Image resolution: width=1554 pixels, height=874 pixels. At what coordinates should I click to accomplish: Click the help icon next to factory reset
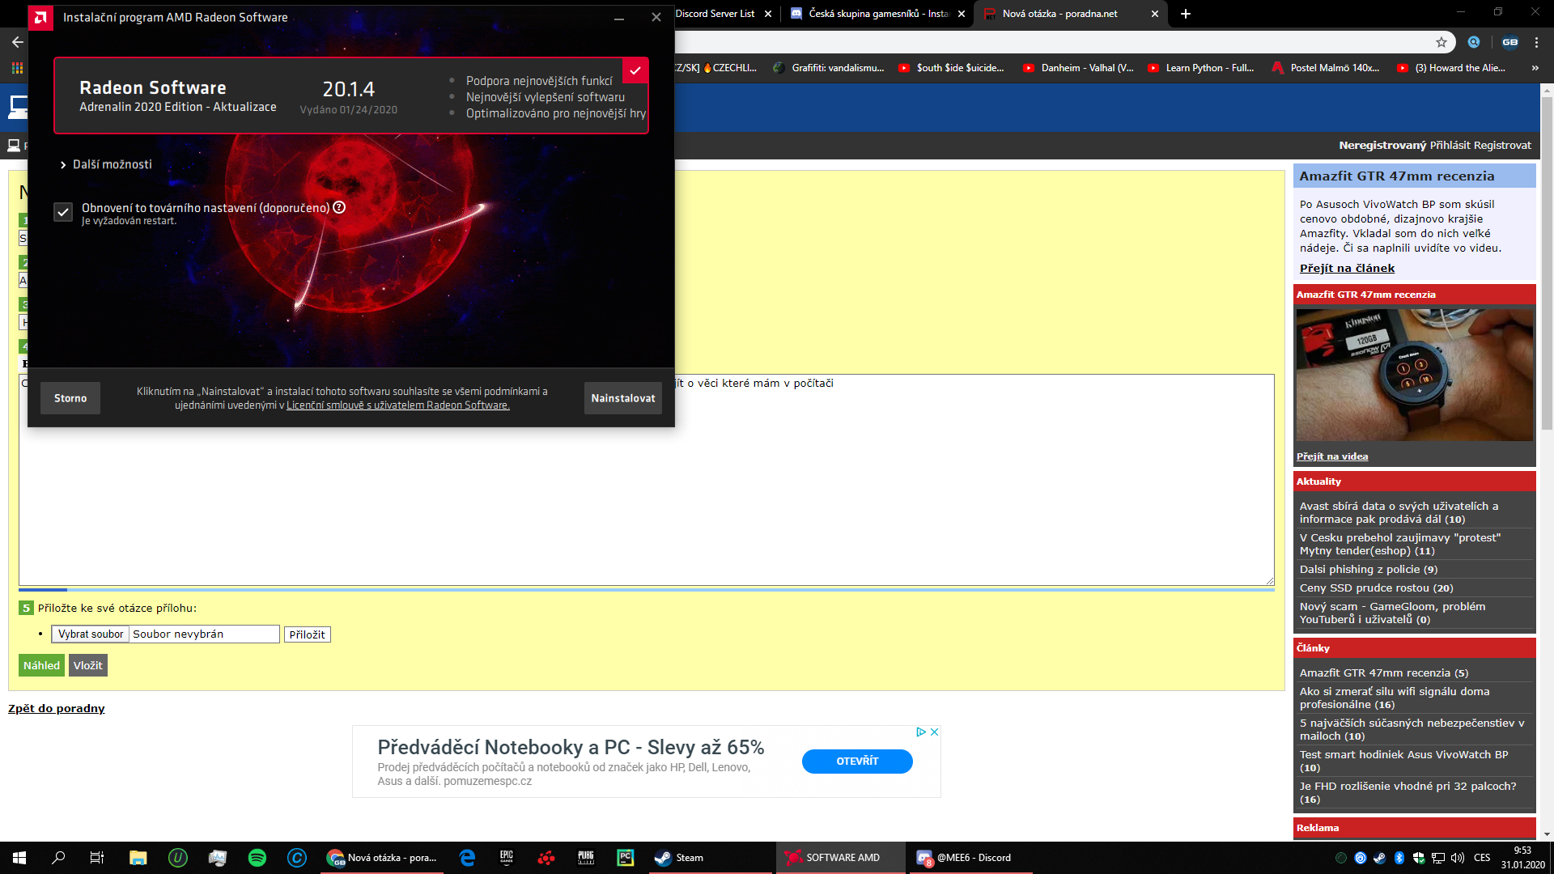pos(339,207)
